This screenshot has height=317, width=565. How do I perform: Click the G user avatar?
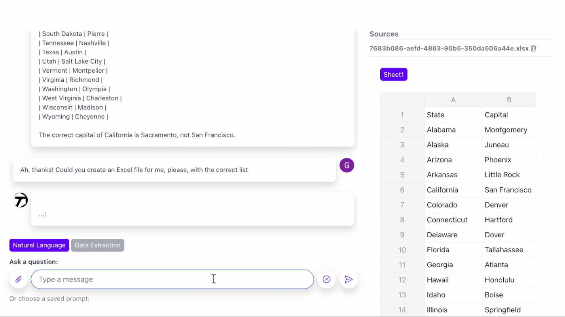[347, 165]
